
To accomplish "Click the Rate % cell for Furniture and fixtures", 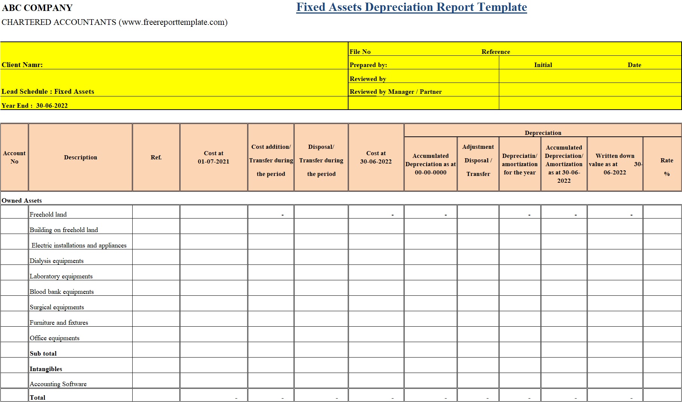I will [x=663, y=319].
